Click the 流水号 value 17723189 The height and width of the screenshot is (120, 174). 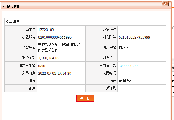46,30
